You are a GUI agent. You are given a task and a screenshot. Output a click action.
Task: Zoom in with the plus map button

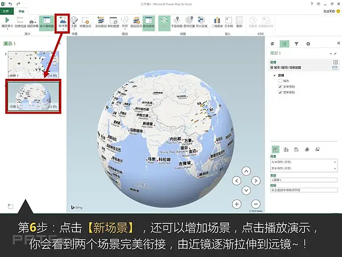(237, 203)
